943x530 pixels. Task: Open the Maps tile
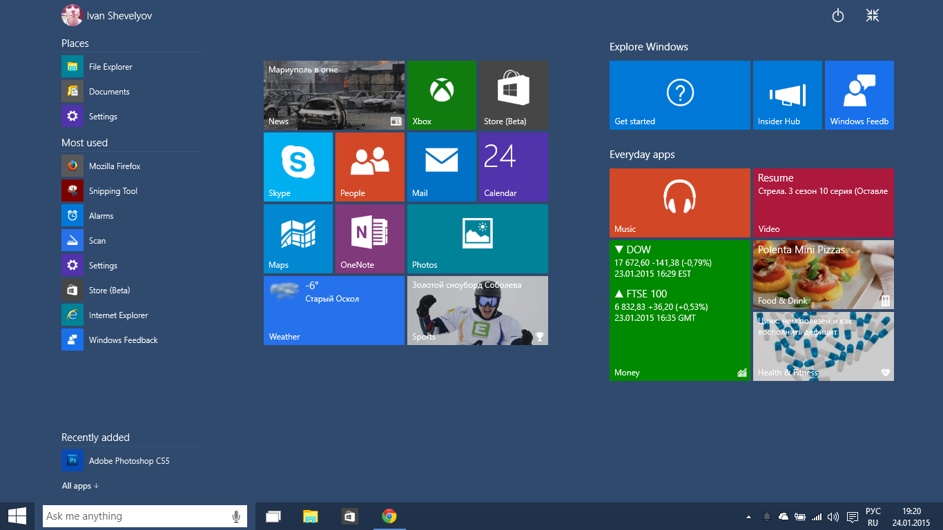coord(298,239)
